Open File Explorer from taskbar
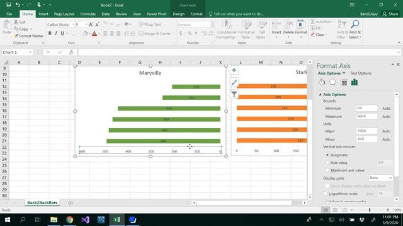403x226 pixels. (x=54, y=220)
